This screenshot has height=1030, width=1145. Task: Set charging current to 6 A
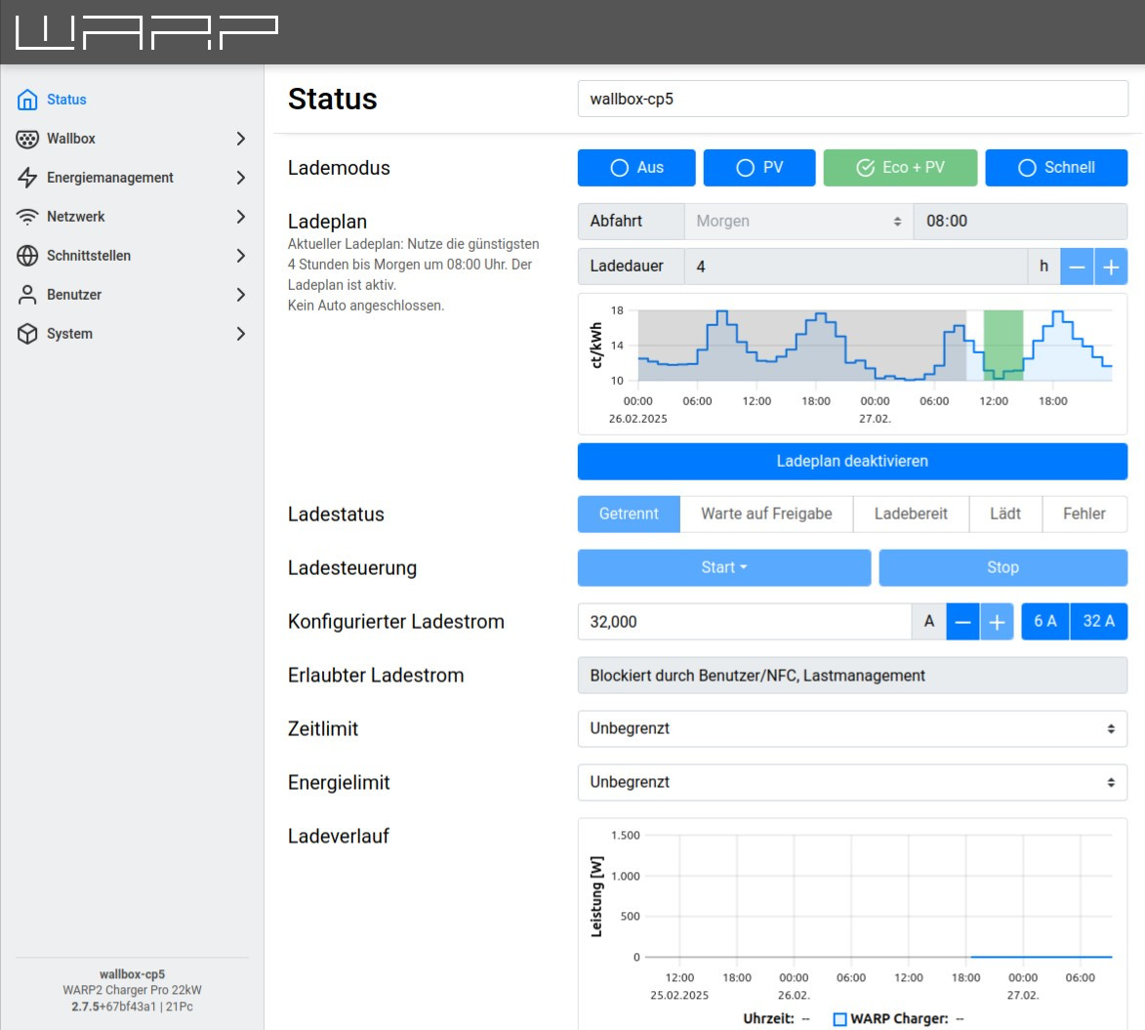coord(1045,622)
